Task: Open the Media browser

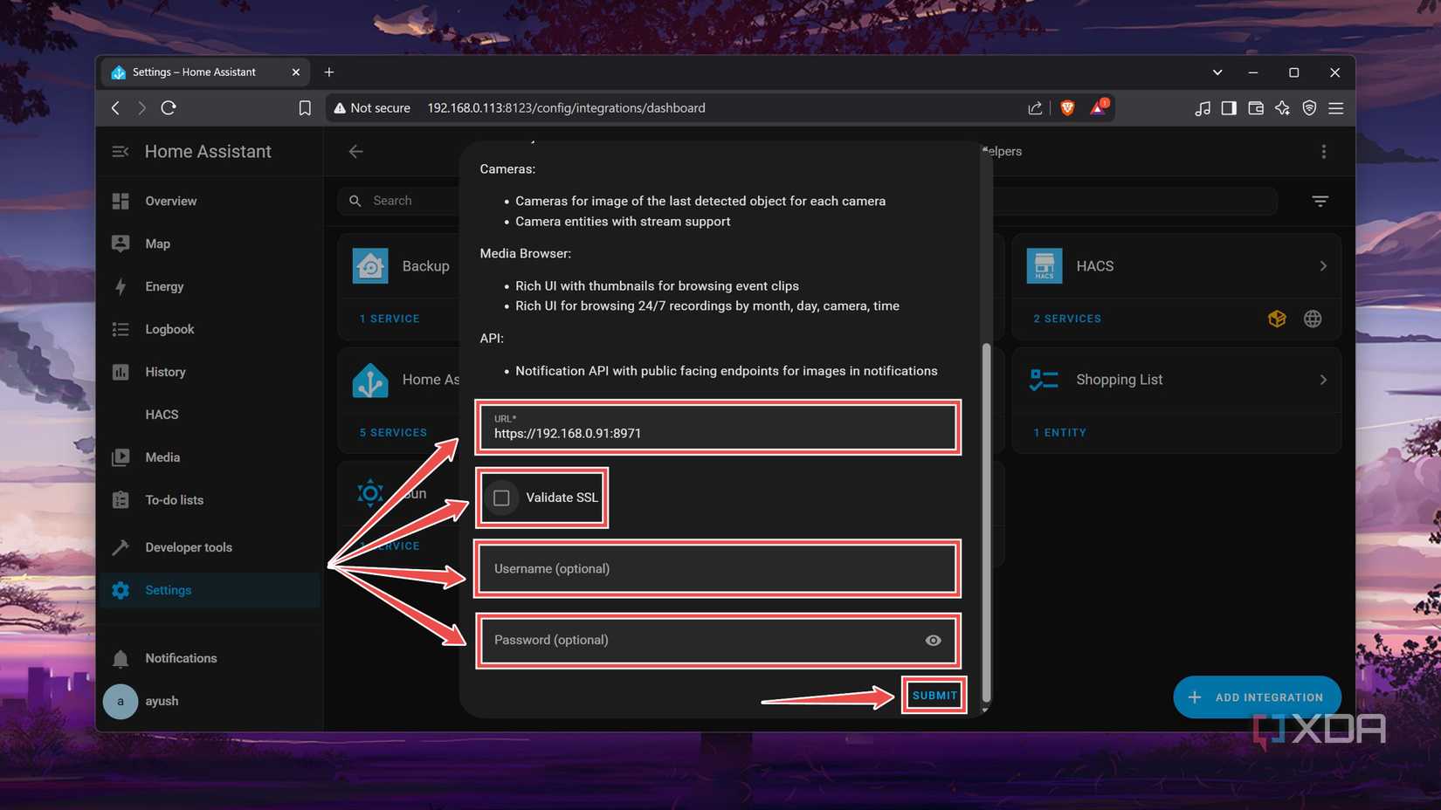Action: (x=162, y=456)
